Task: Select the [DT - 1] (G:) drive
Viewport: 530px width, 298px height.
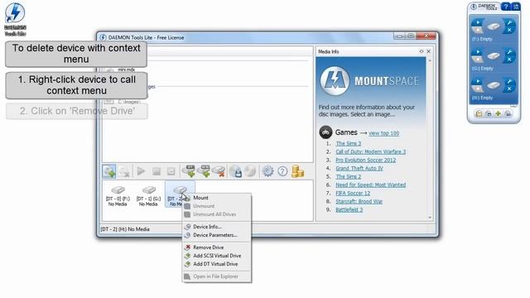Action: [x=148, y=196]
